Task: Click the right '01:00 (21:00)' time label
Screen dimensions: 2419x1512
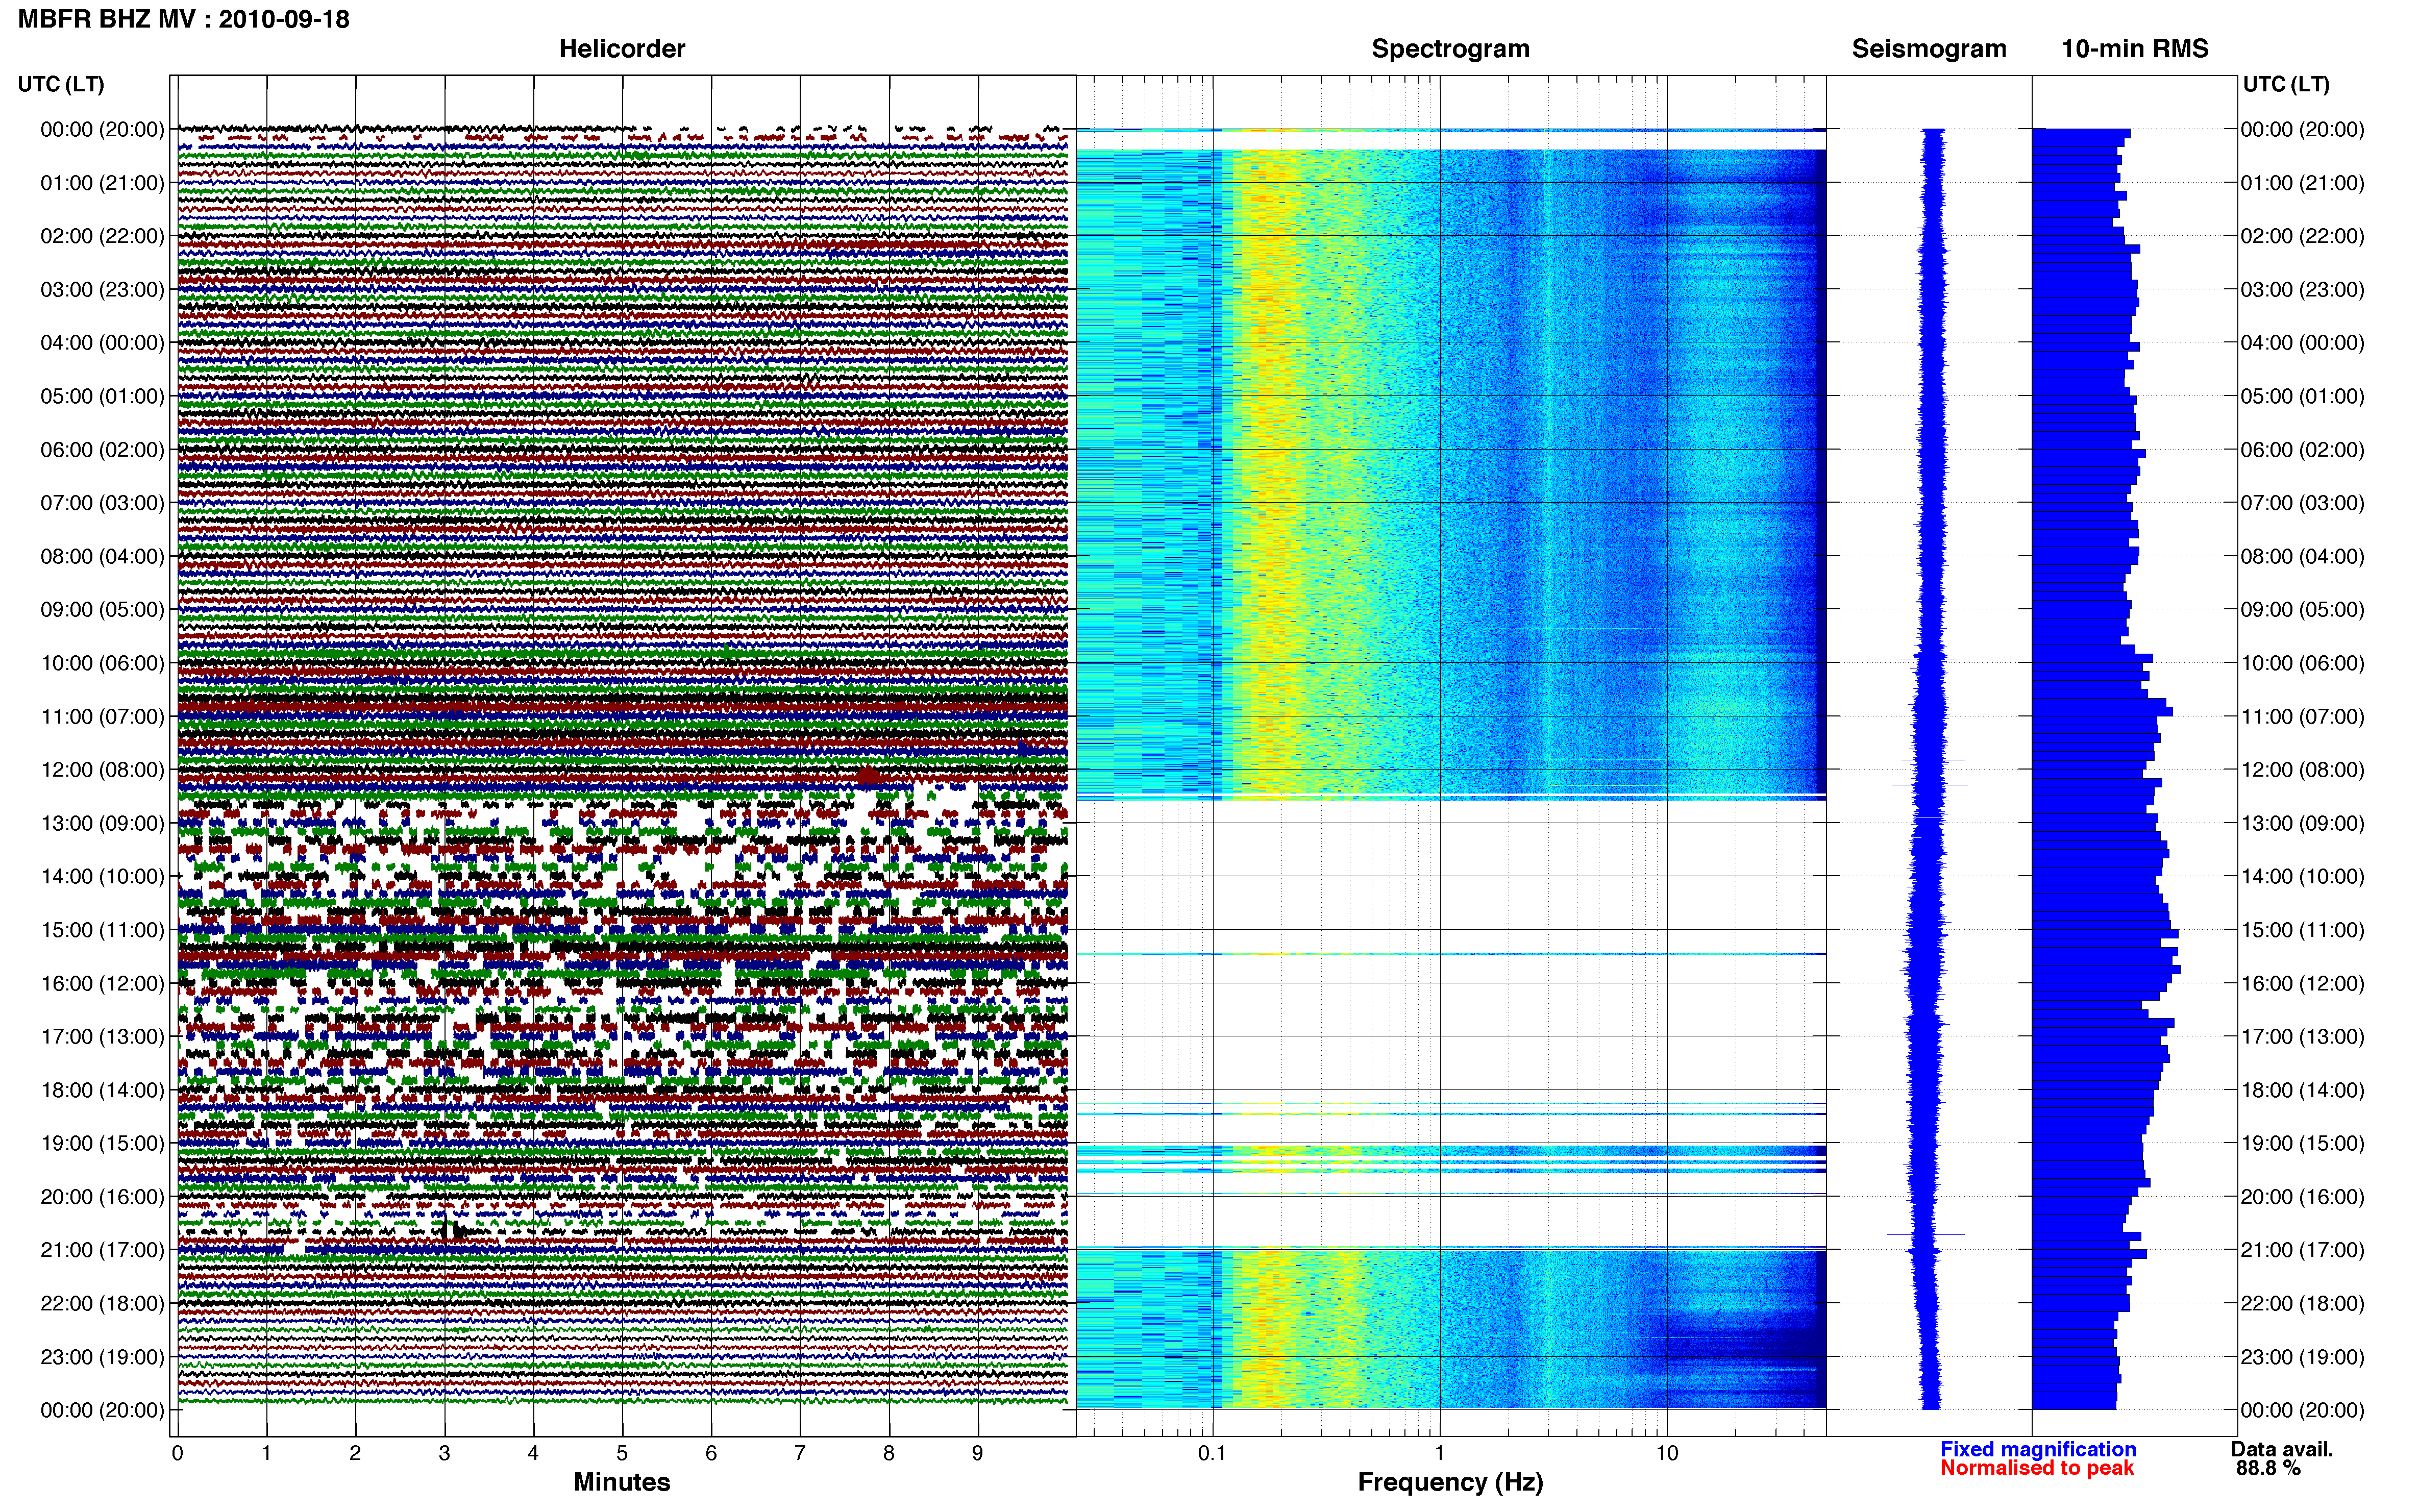Action: 2302,183
